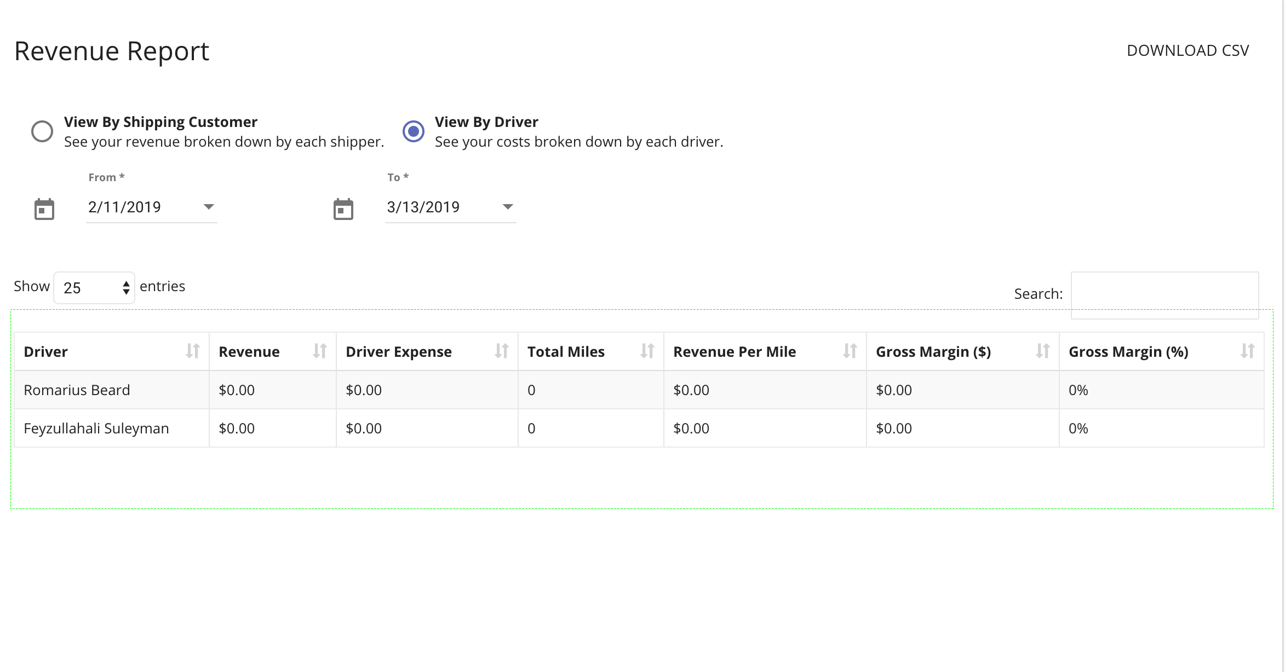Viewport: 1285px width, 672px height.
Task: Click the View By Driver label
Action: pos(486,122)
